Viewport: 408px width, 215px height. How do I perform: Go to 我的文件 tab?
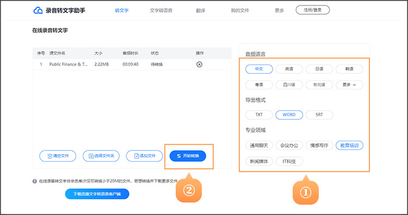click(240, 11)
